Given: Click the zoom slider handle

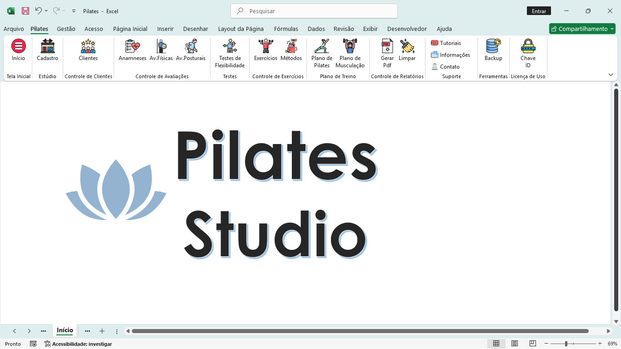Looking at the screenshot, I should 566,344.
